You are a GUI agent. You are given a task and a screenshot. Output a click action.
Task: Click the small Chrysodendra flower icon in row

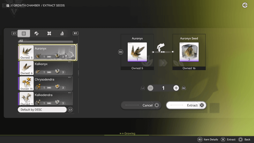click(38, 86)
